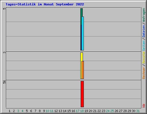Click green day label '4'
The width and height of the screenshot is (147, 114).
click(x=22, y=111)
